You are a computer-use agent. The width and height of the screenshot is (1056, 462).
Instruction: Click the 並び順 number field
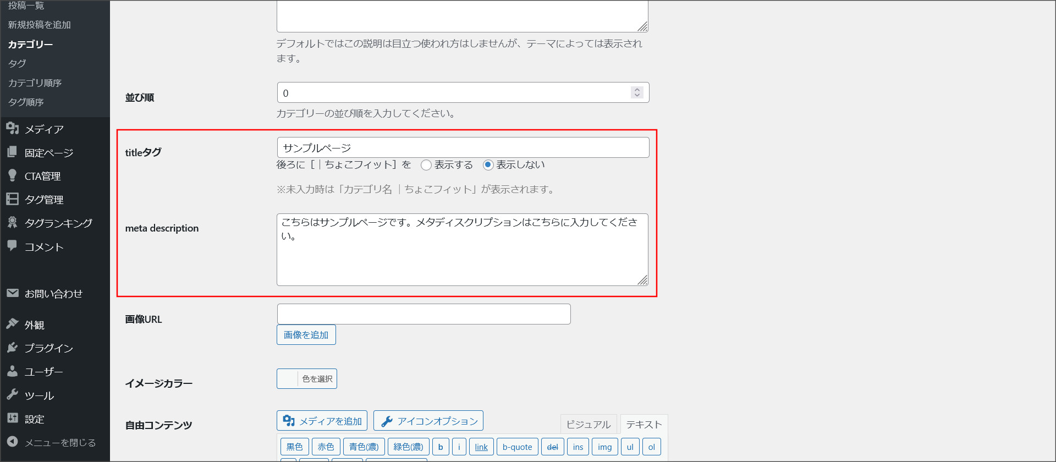(x=463, y=92)
